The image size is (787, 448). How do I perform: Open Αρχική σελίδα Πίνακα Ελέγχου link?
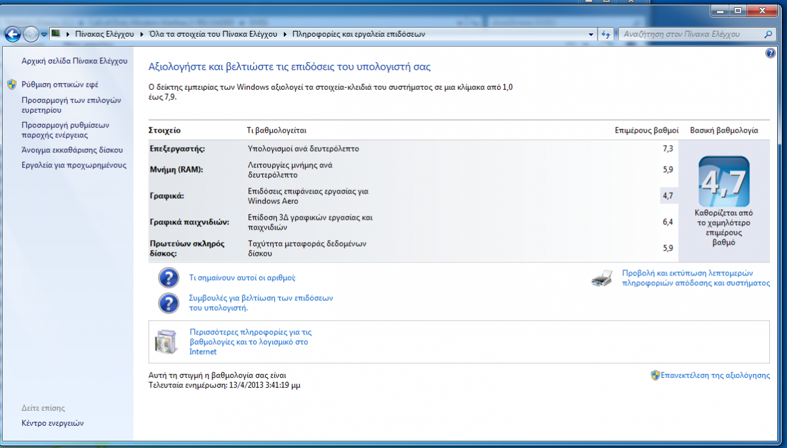click(x=74, y=60)
